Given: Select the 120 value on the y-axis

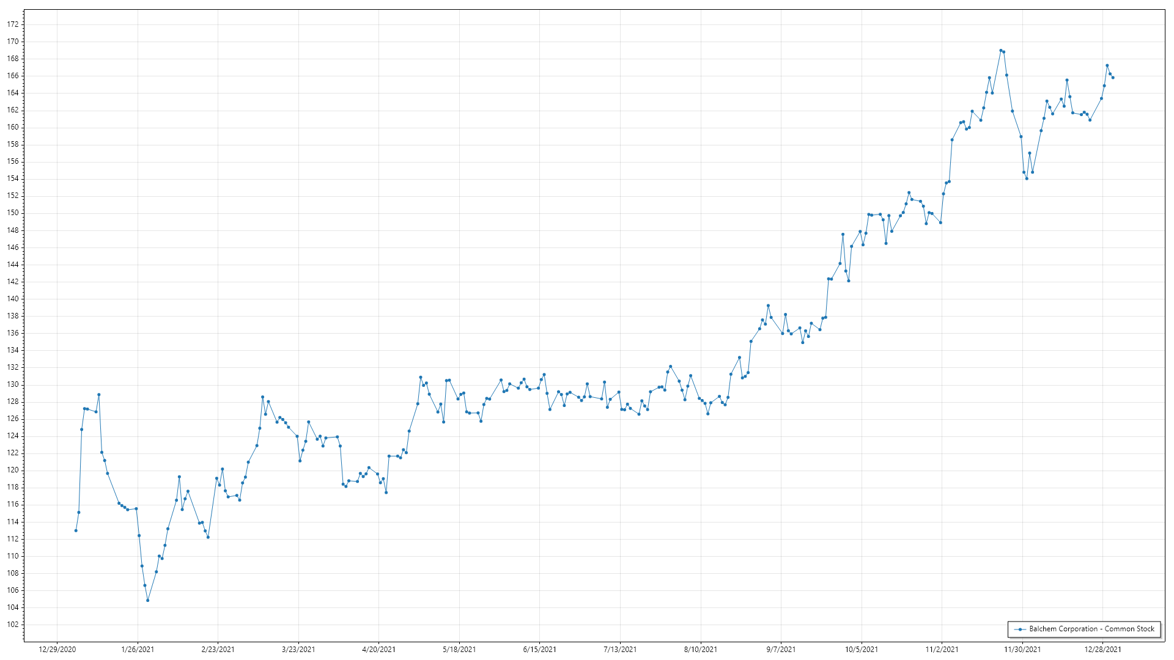Looking at the screenshot, I should click(13, 470).
